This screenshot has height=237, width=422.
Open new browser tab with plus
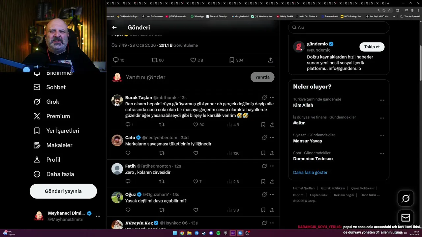pos(388,3)
